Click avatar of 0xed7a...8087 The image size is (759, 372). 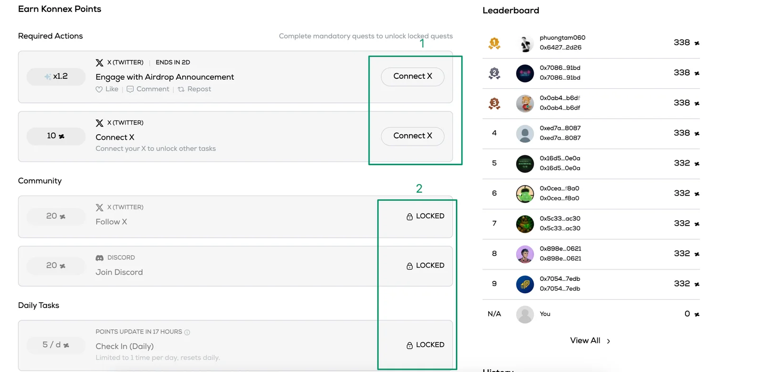click(x=525, y=134)
